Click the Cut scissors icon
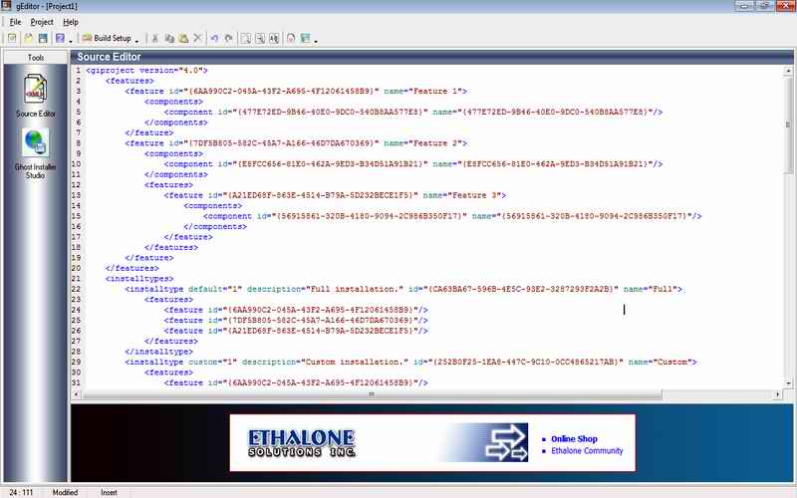Screen dimensions: 797x498 pyautogui.click(x=155, y=38)
